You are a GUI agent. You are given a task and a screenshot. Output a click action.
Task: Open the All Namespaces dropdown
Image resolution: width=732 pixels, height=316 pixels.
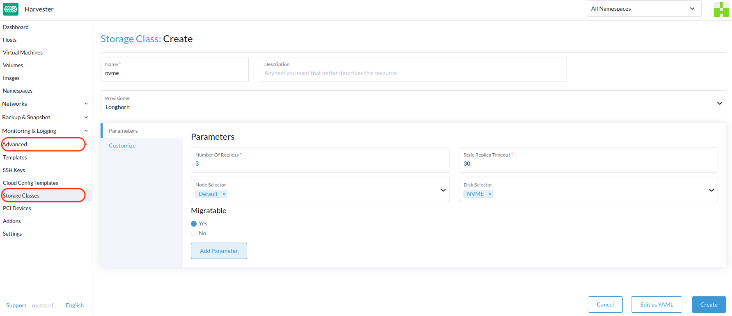(643, 9)
